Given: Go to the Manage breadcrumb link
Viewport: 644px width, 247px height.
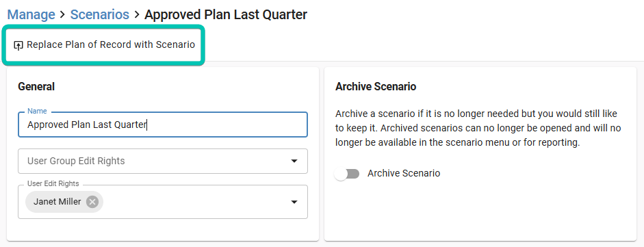Looking at the screenshot, I should (31, 15).
